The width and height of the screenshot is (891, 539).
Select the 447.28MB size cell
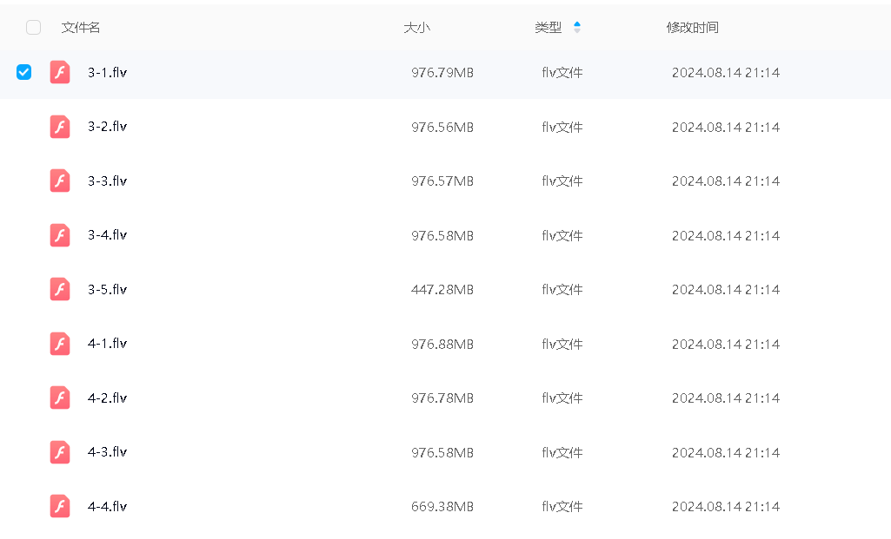click(442, 289)
